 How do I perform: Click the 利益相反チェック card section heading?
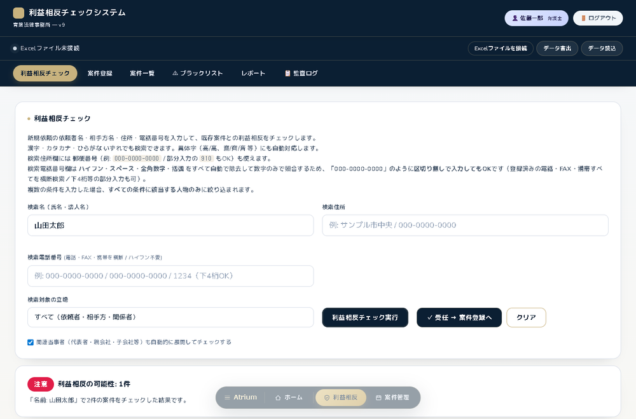point(62,118)
